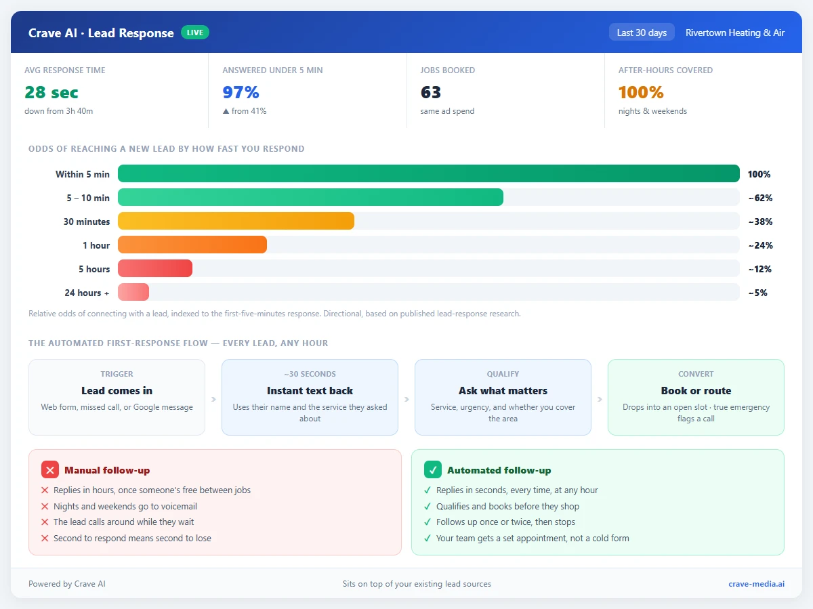Click the LIVE status badge

tap(195, 33)
